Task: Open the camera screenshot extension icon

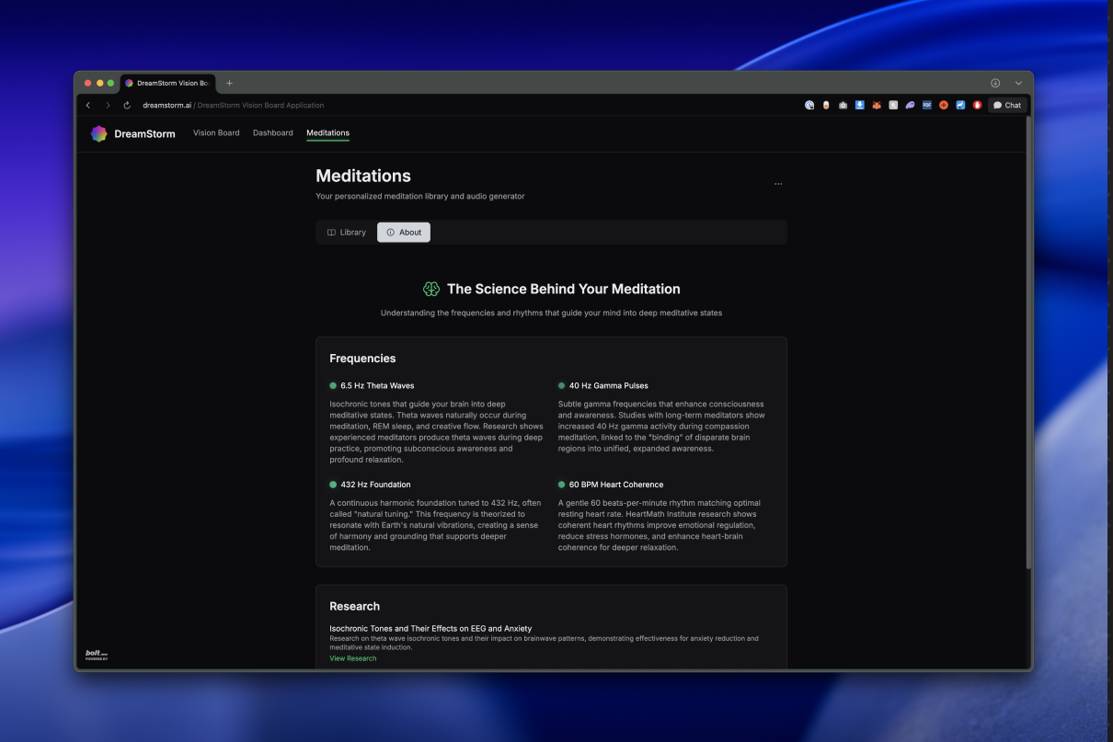Action: (x=843, y=105)
